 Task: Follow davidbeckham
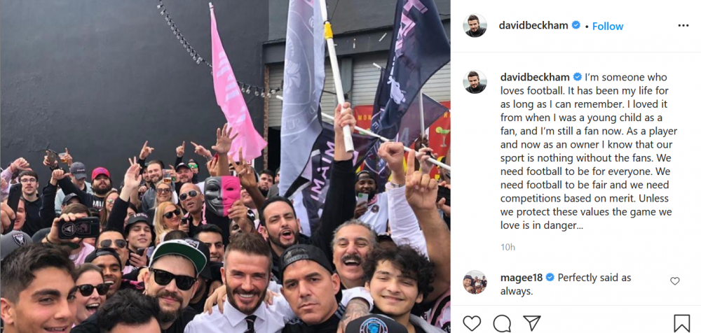tap(608, 27)
